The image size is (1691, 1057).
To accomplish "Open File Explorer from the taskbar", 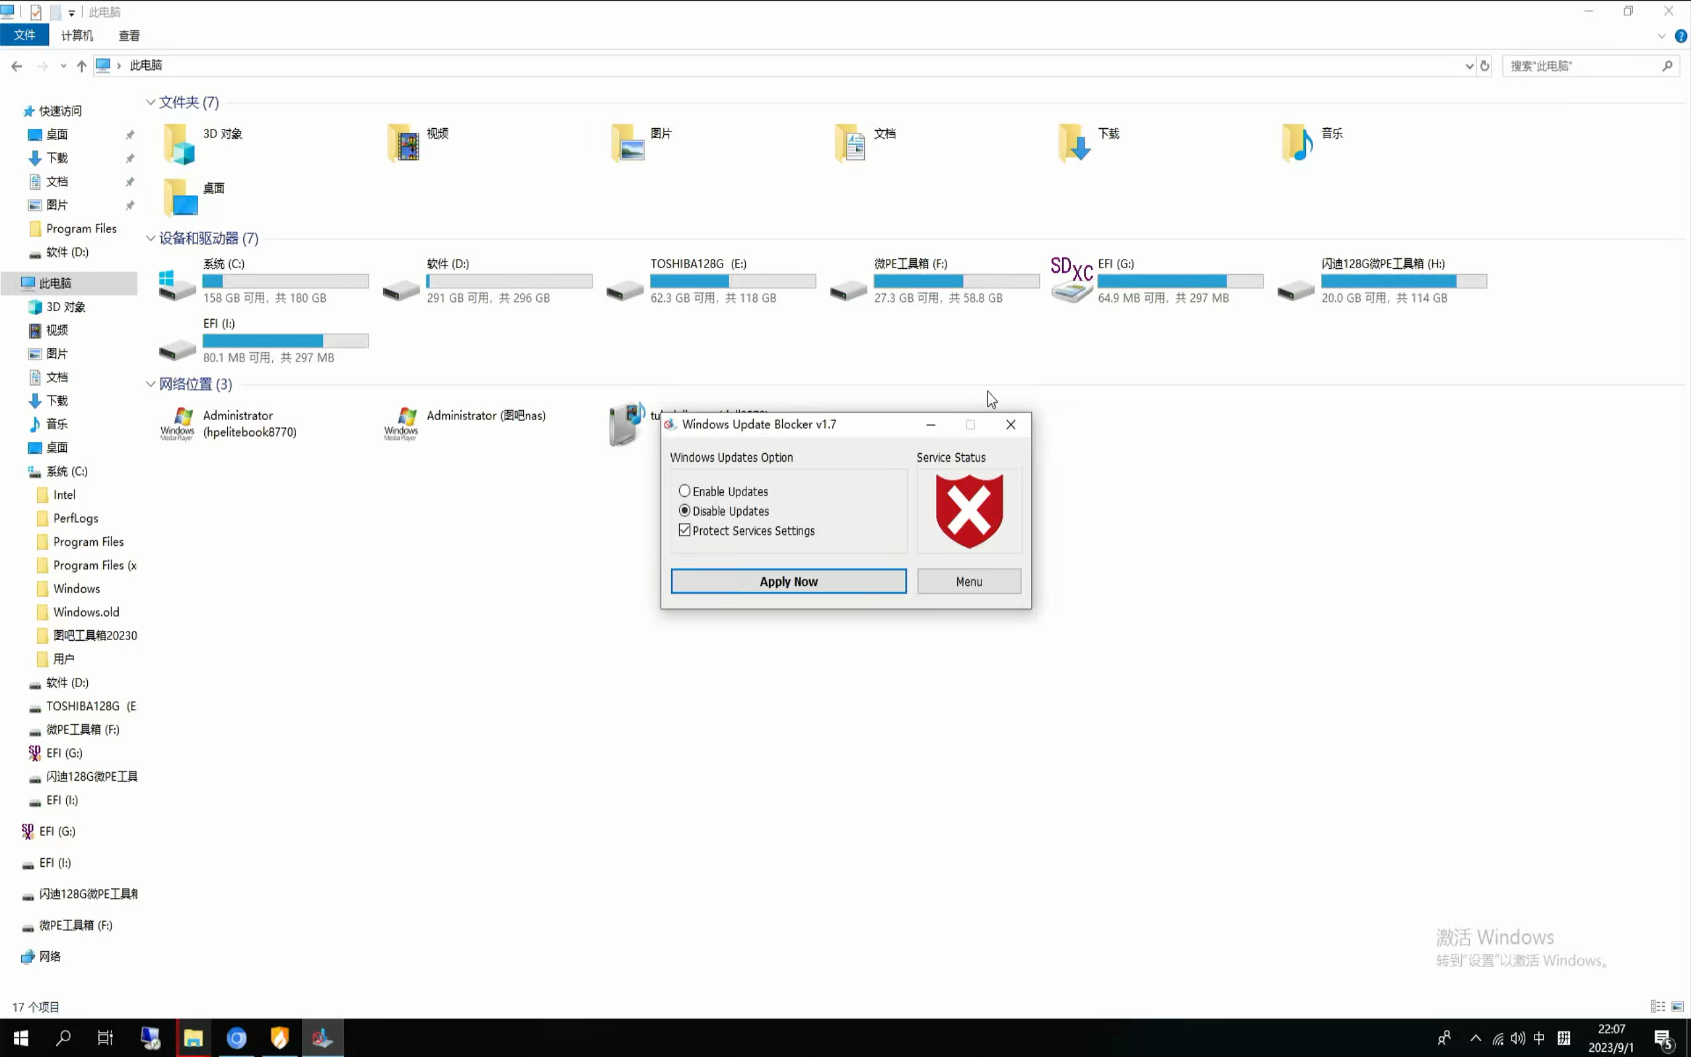I will [x=193, y=1038].
